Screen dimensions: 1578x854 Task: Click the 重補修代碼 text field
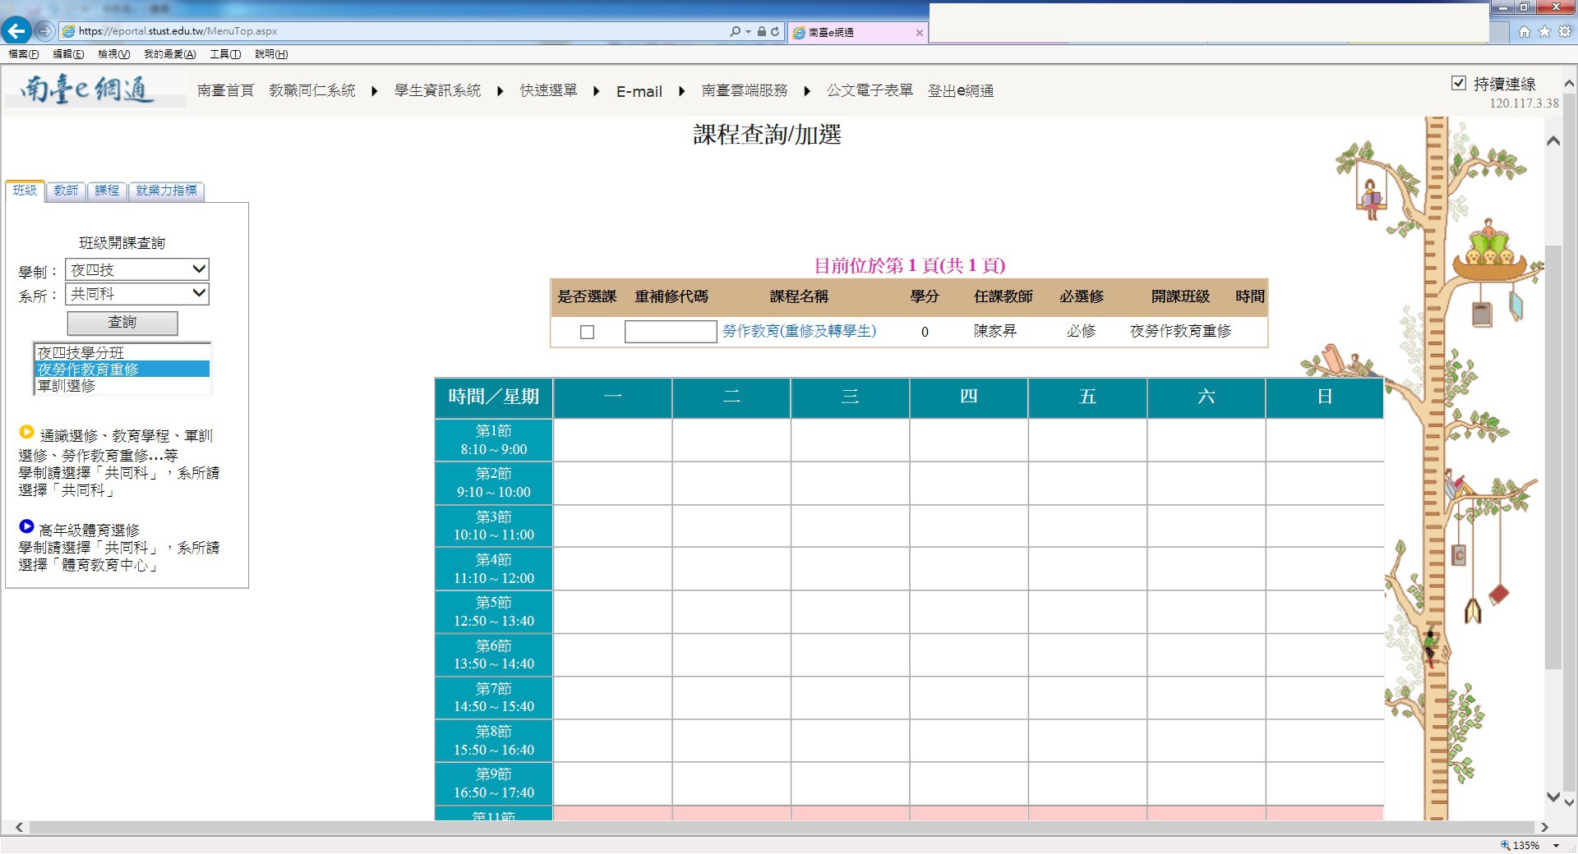tap(670, 332)
